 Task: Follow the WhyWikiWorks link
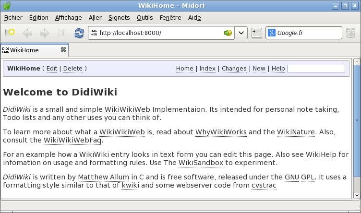(221, 132)
